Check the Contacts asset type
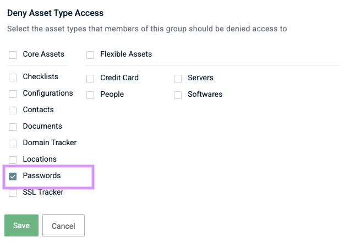Image resolution: width=361 pixels, height=248 pixels. point(13,111)
